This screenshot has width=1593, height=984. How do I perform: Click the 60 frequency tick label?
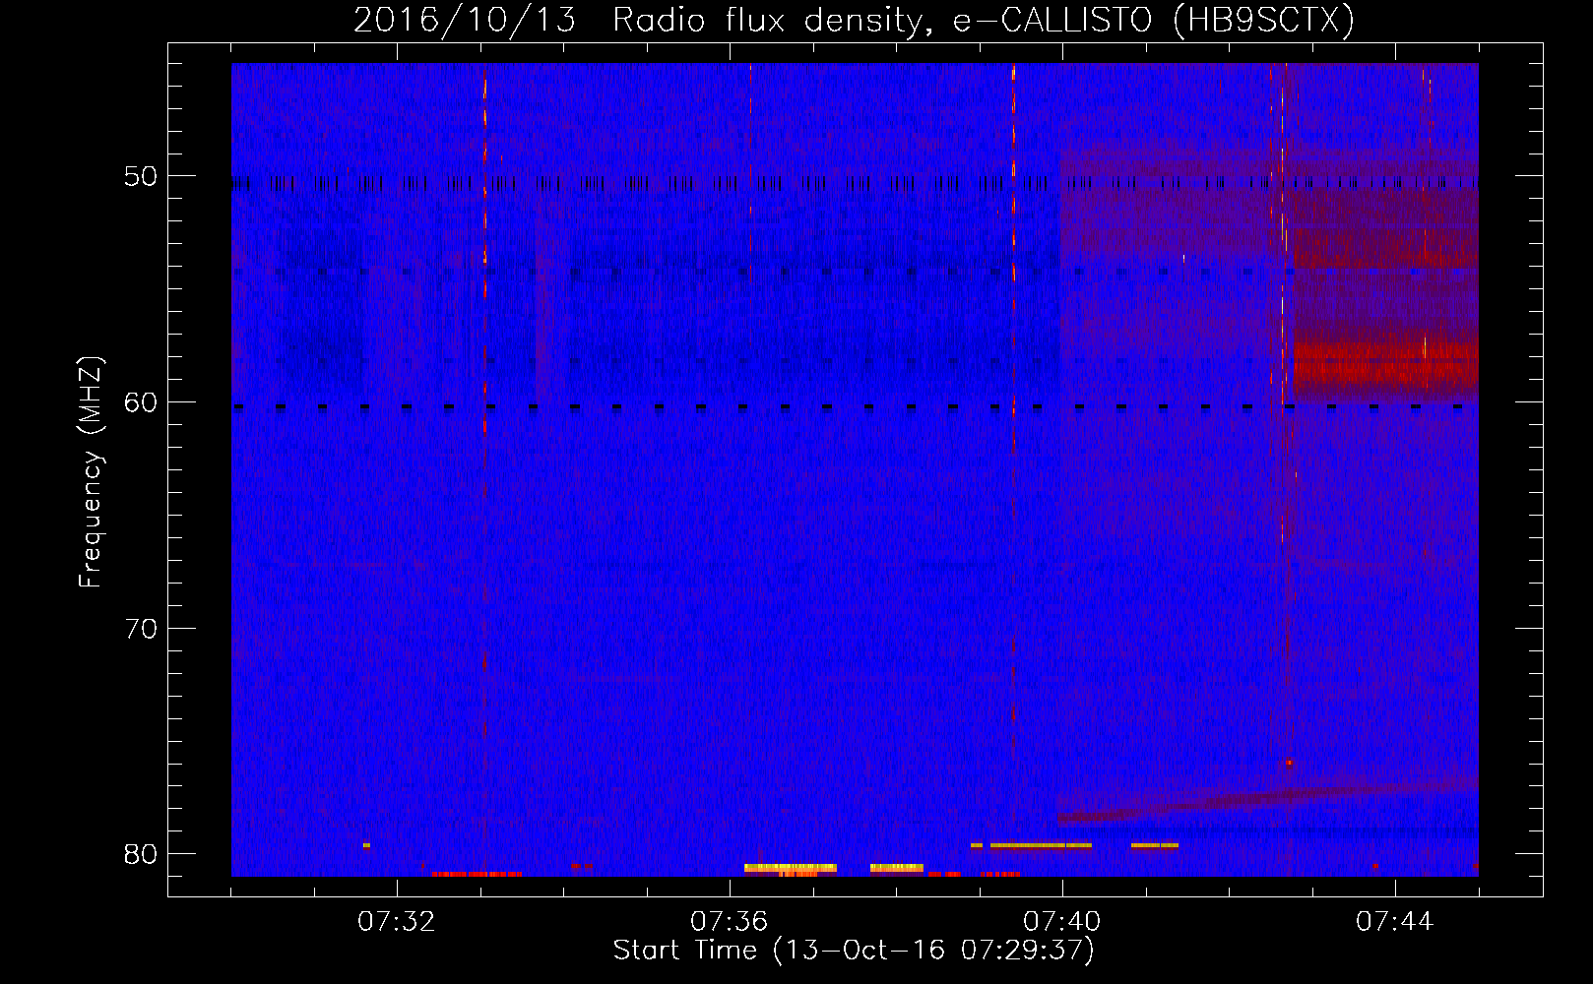(141, 401)
